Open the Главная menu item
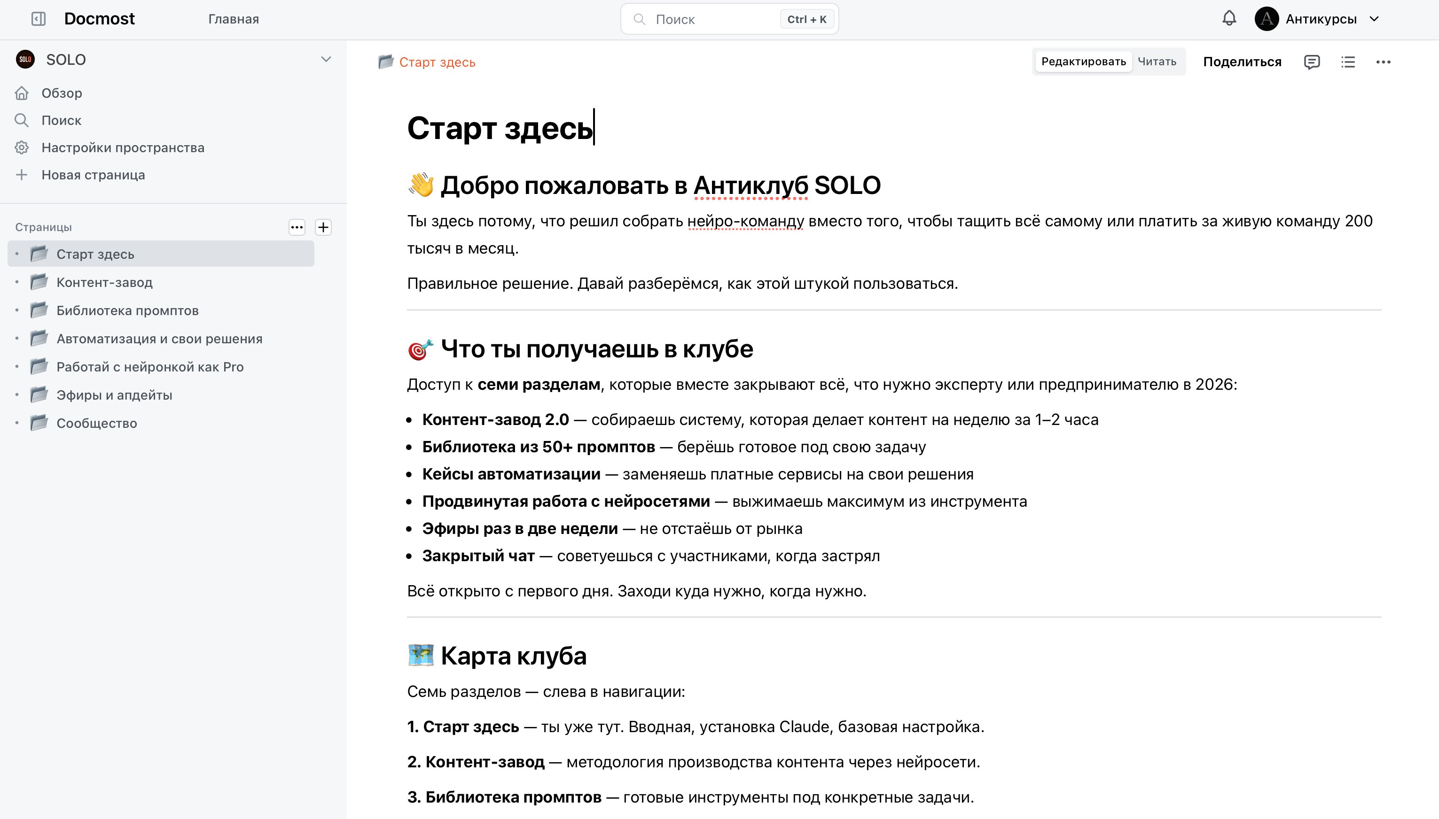This screenshot has height=819, width=1439. pyautogui.click(x=233, y=19)
